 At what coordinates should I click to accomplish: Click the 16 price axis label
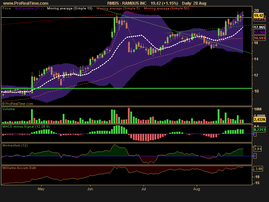click(256, 43)
